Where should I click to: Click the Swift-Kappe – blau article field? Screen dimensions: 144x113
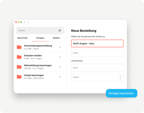click(x=97, y=43)
